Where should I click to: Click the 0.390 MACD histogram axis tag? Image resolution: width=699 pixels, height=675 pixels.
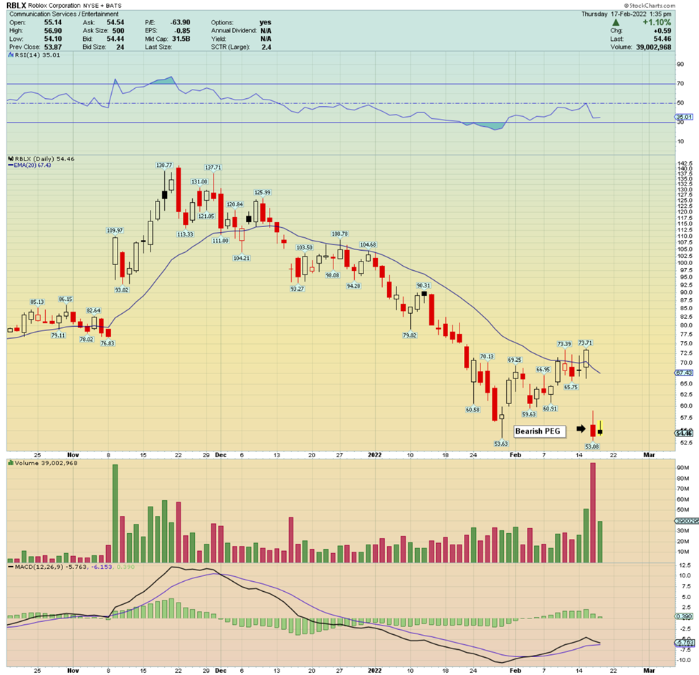coord(684,617)
